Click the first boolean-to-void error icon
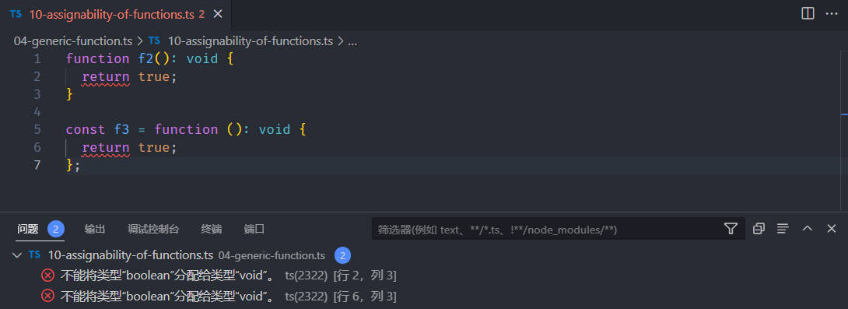 click(48, 276)
